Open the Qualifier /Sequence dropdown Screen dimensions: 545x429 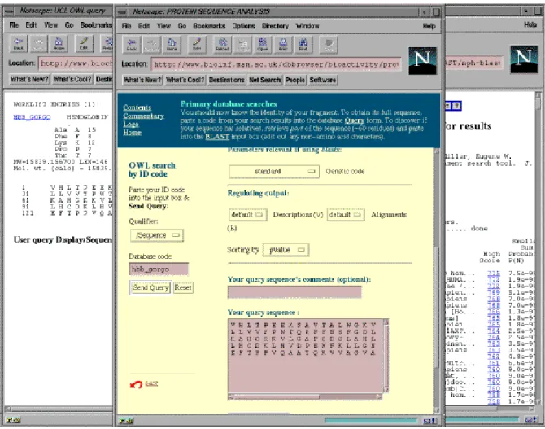[x=157, y=235]
